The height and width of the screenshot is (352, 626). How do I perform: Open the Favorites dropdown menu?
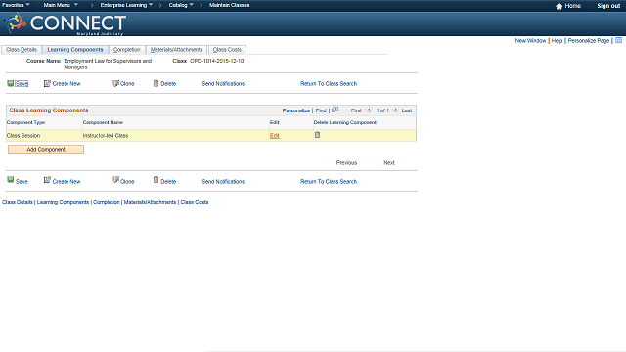coord(16,5)
